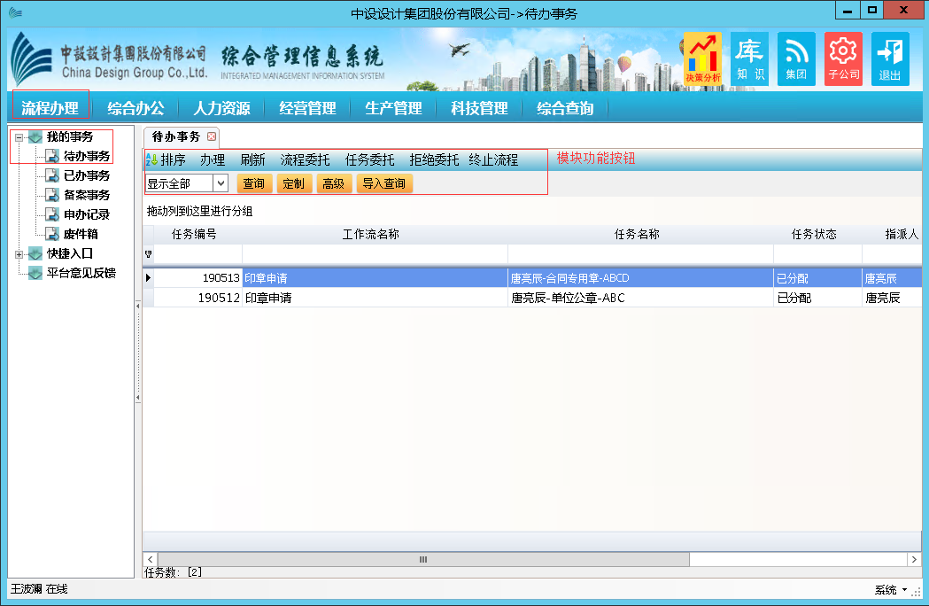The height and width of the screenshot is (606, 929).
Task: Click the filter field under 工作流名称
Action: pos(375,254)
